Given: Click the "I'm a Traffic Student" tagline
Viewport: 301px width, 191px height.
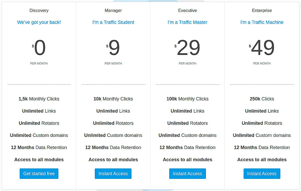Looking at the screenshot, I should coord(113,22).
